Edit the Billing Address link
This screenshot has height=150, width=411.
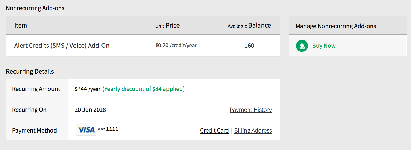click(253, 131)
